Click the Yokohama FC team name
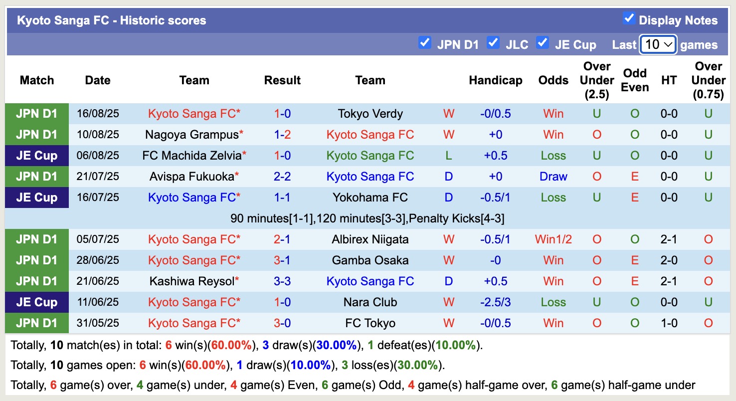The width and height of the screenshot is (736, 401). point(370,197)
